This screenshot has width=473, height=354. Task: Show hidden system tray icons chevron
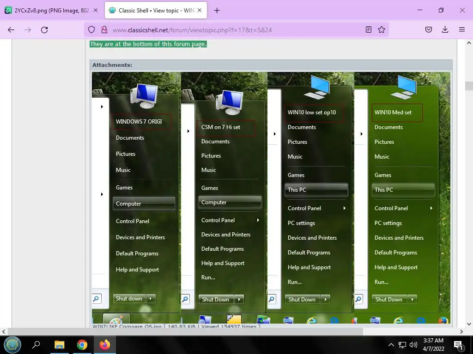point(391,345)
